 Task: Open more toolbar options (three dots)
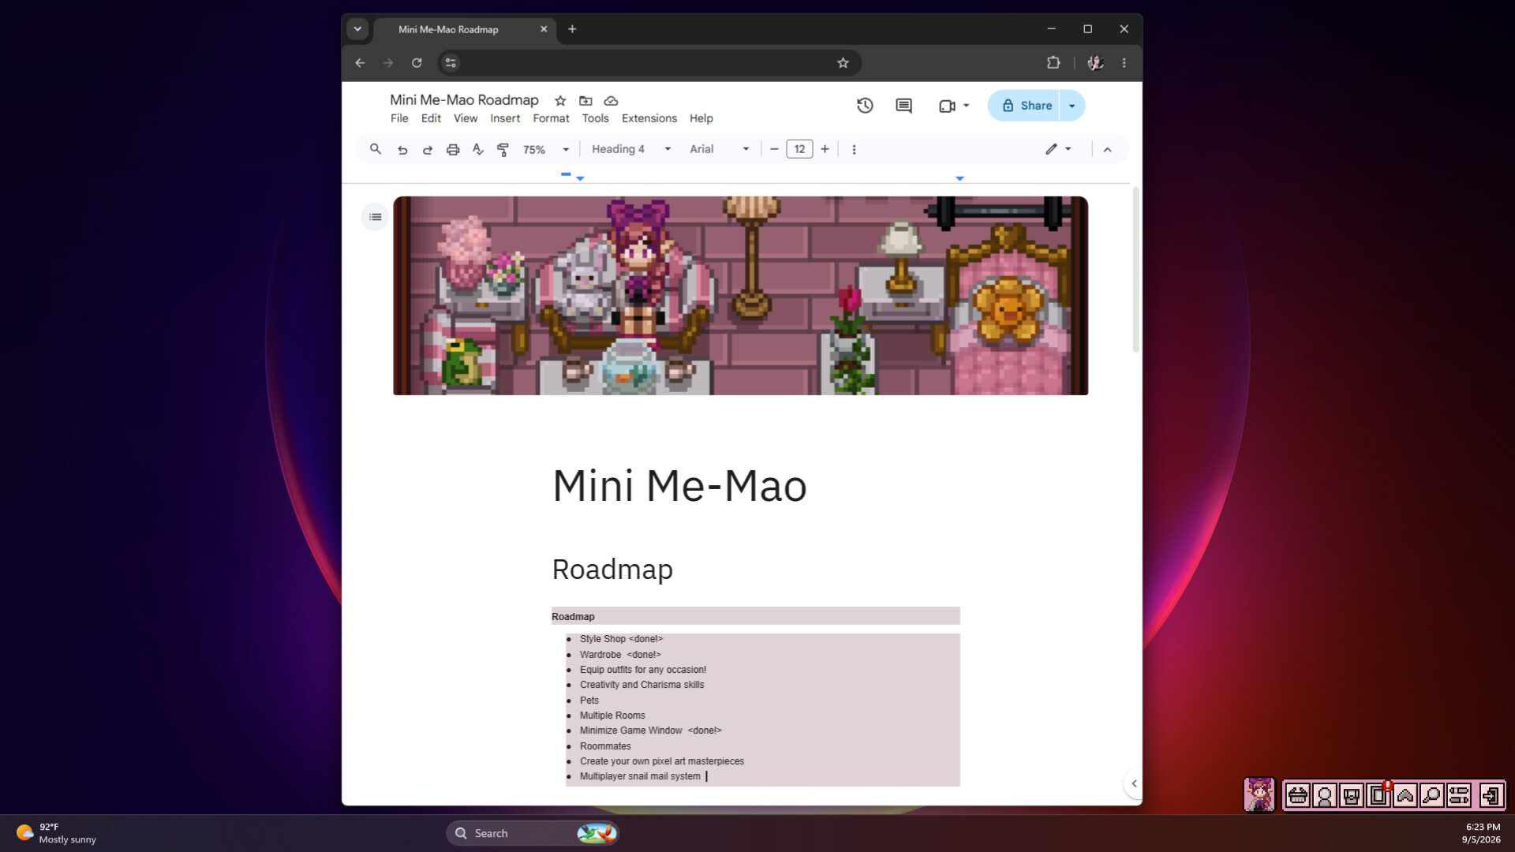tap(854, 149)
